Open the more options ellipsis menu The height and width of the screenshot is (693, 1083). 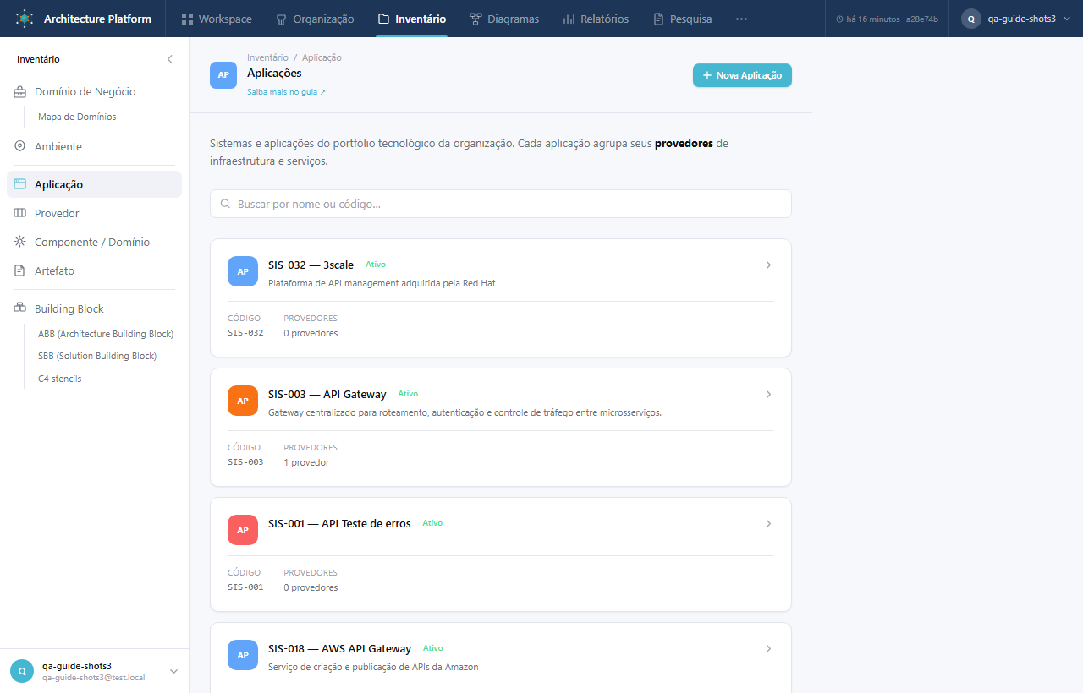pyautogui.click(x=741, y=19)
